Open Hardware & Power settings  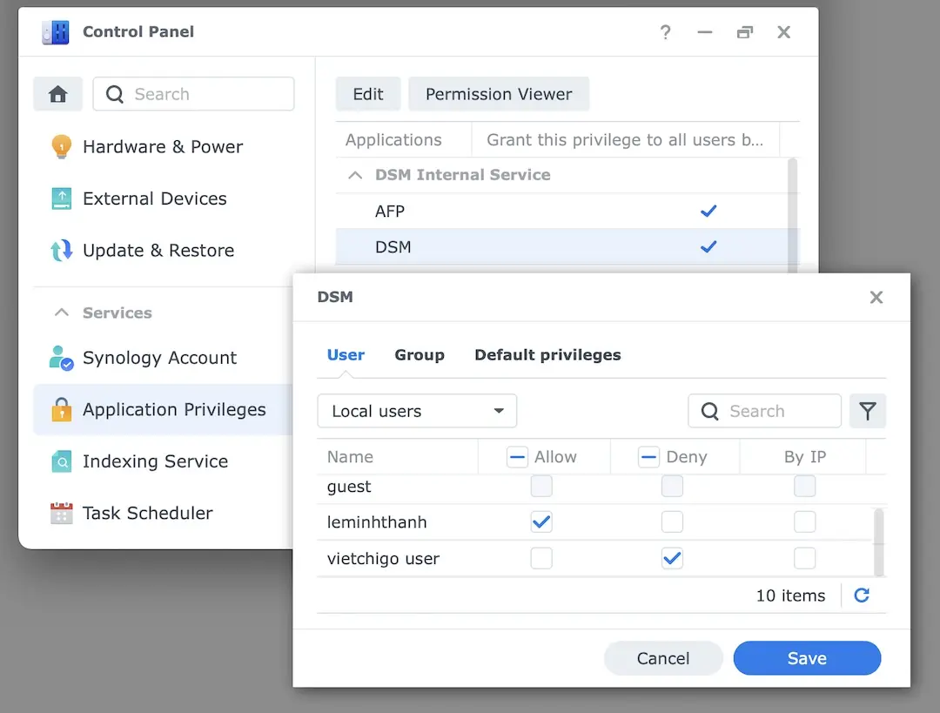162,147
